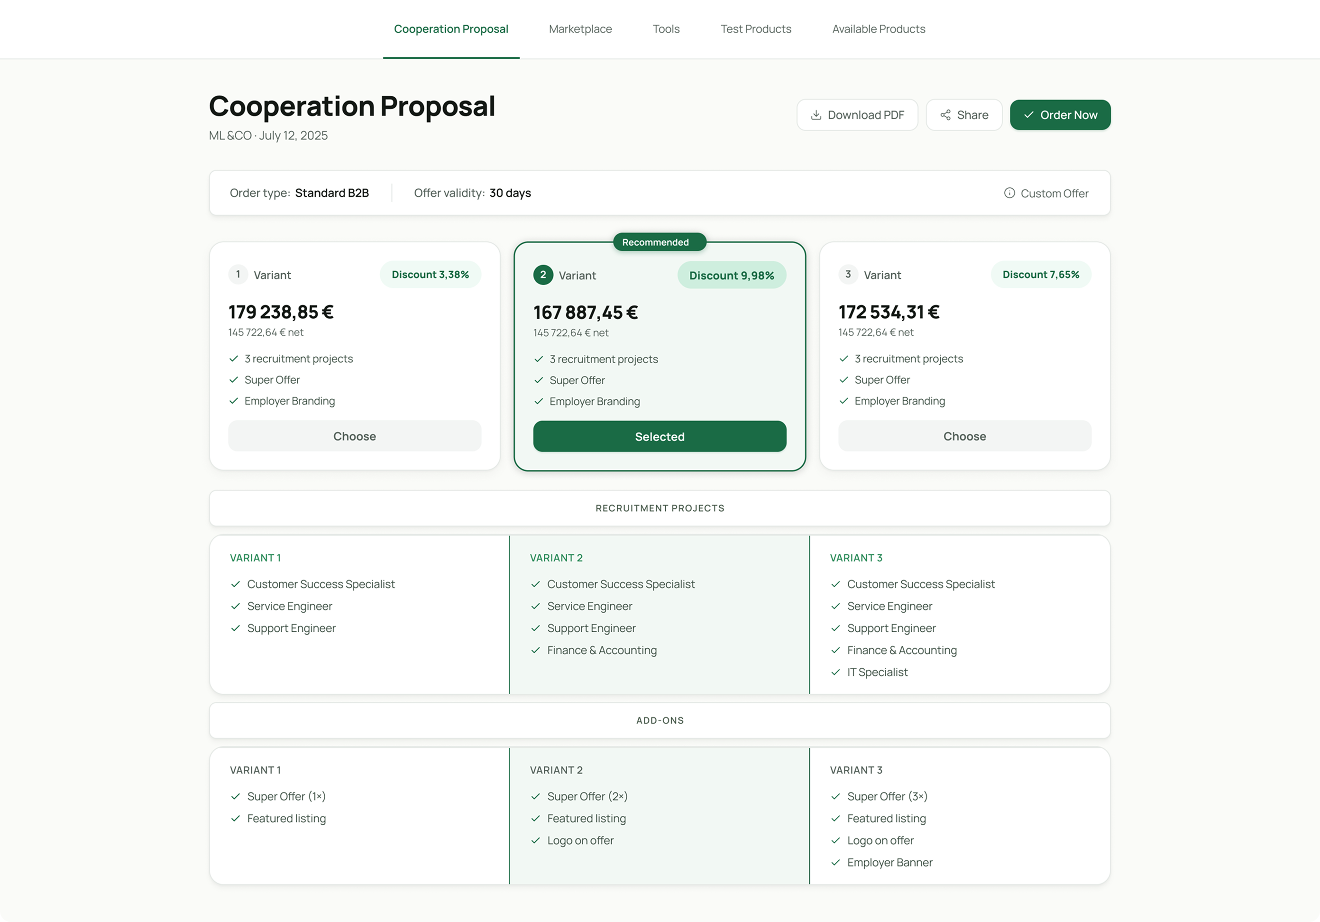Viewport: 1320px width, 922px height.
Task: Click the Add-ons section header
Action: coord(660,720)
